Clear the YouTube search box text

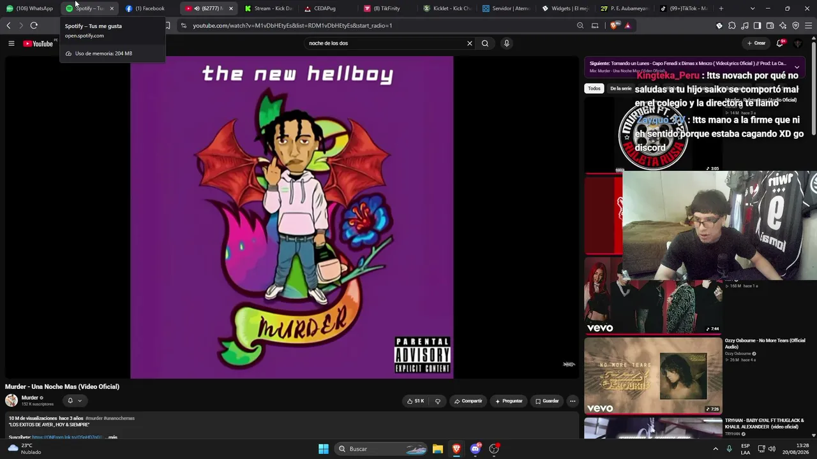coord(470,43)
